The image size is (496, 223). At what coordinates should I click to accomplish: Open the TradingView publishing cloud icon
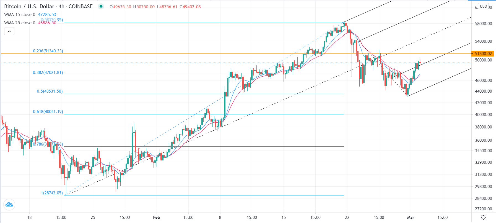click(9, 205)
